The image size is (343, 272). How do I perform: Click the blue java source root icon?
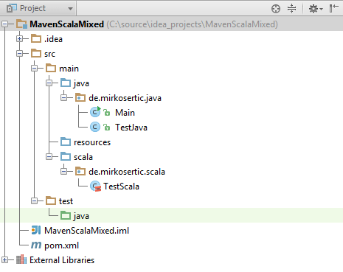(66, 83)
